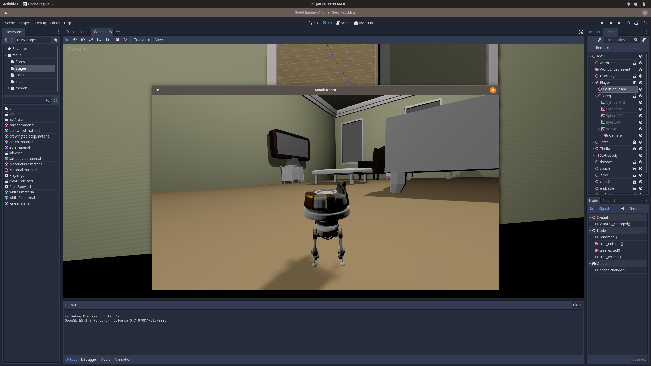Open the Debug menu
Image resolution: width=651 pixels, height=366 pixels.
coord(40,23)
